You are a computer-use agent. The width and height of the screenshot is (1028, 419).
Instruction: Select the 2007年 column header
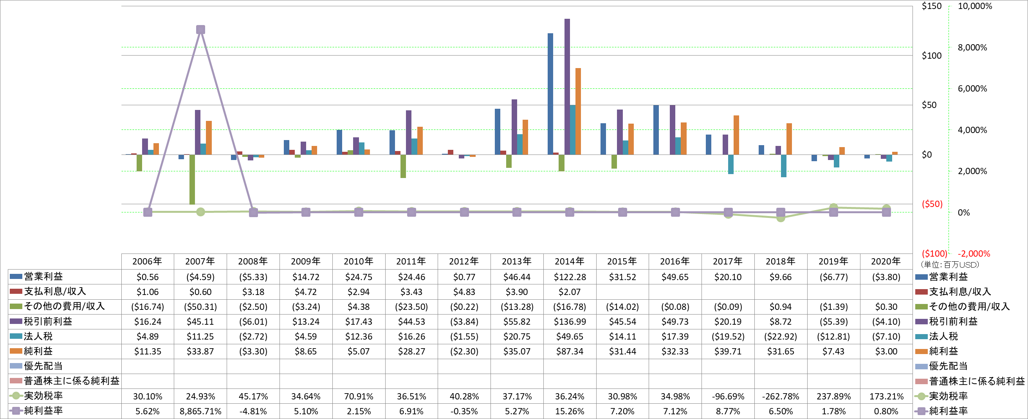pyautogui.click(x=200, y=261)
